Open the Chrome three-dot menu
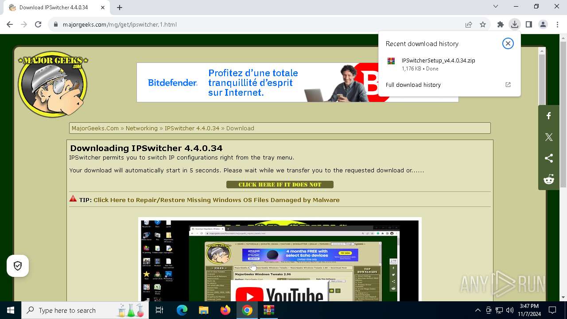 (x=557, y=24)
